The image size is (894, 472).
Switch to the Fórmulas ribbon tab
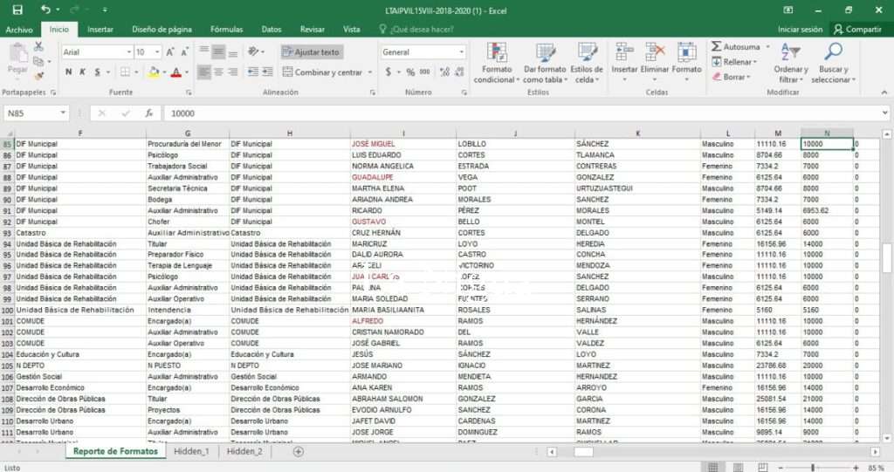[x=226, y=29]
